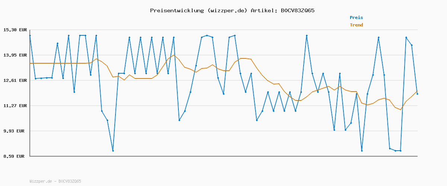This screenshot has height=186, width=447.
Task: Click the 15.30 EUR axis label
Action: (15, 30)
